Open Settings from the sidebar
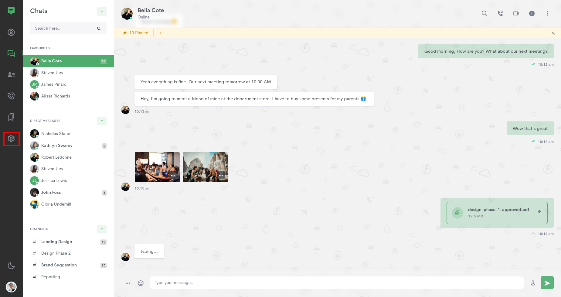 click(11, 138)
